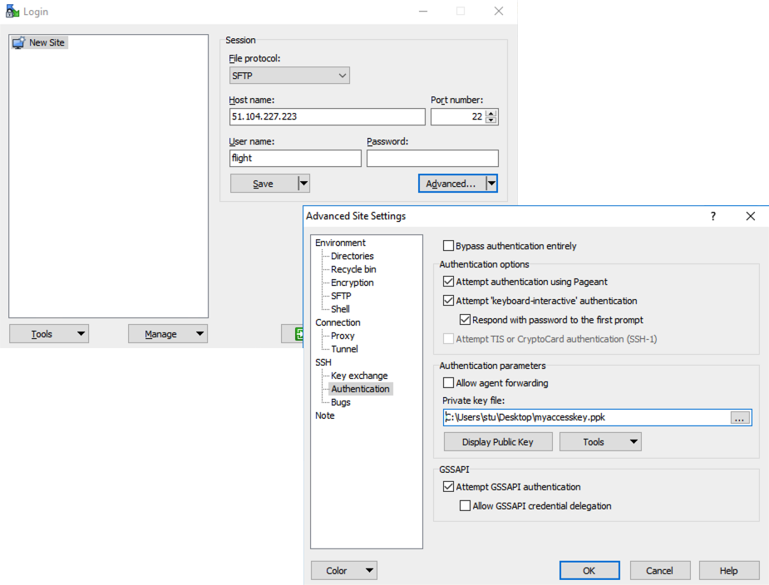Select Key exchange in the settings tree

click(359, 376)
